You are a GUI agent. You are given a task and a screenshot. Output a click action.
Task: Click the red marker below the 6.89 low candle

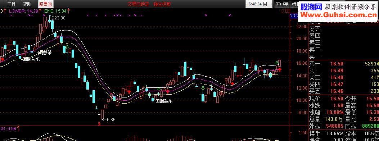point(99,124)
